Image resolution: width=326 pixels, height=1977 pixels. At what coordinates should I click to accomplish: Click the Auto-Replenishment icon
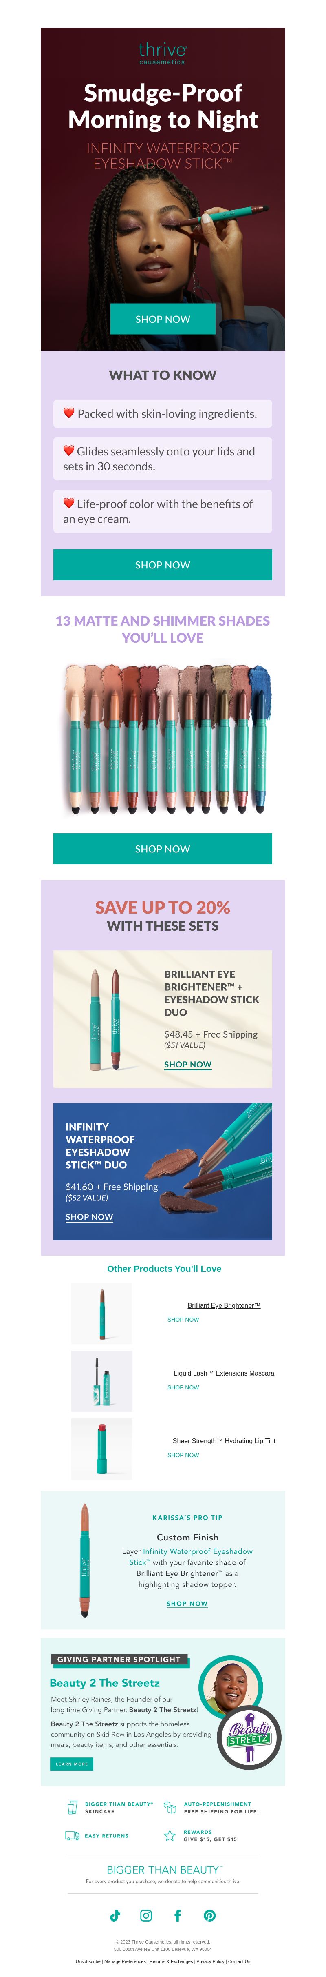170,1807
